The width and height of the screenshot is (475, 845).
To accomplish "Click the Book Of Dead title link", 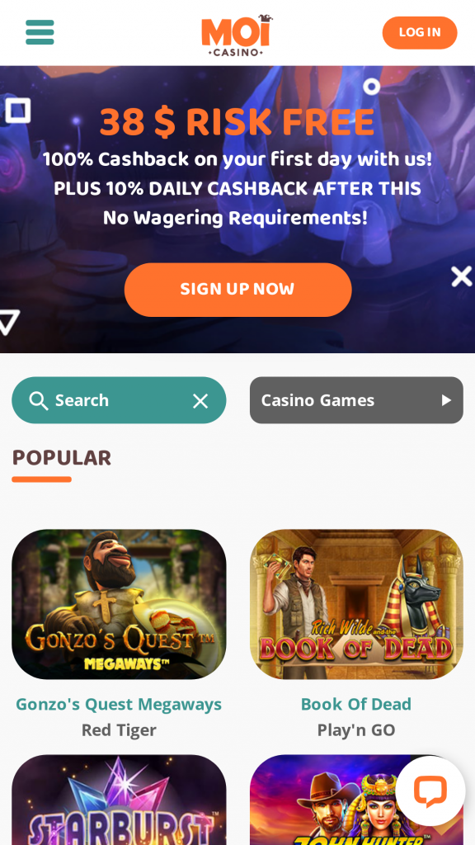I will click(356, 704).
